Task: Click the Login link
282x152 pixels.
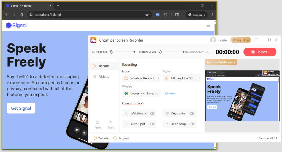Action: [223, 40]
